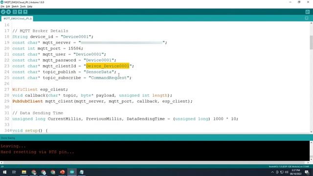Click the Open sketch toolbar icon
The width and height of the screenshot is (313, 176).
coord(20,12)
